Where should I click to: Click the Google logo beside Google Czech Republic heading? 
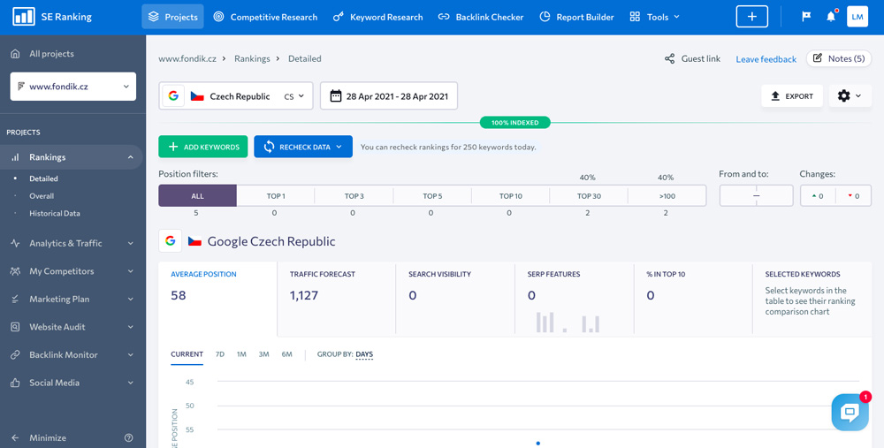[x=171, y=241]
